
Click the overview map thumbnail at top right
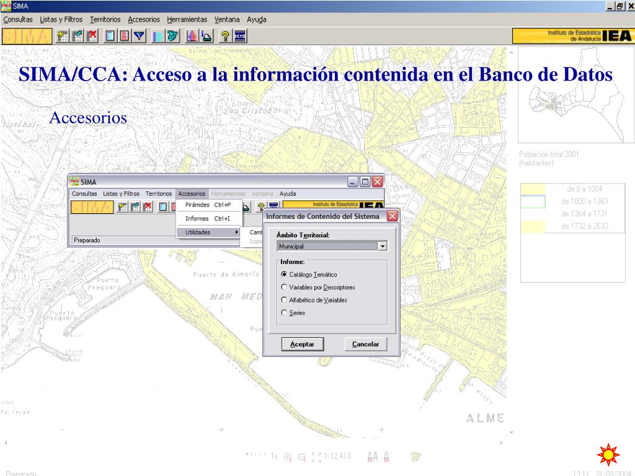(x=576, y=94)
